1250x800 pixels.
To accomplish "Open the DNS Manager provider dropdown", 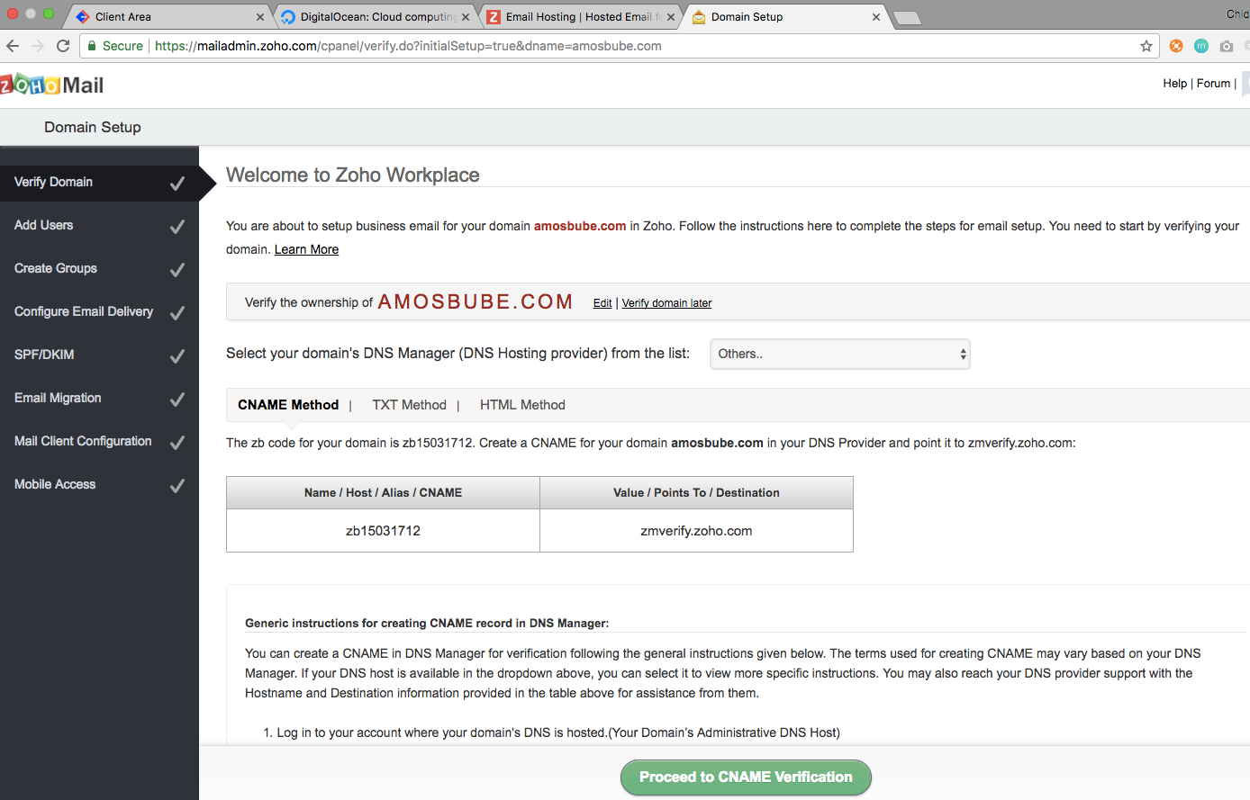I will [840, 354].
